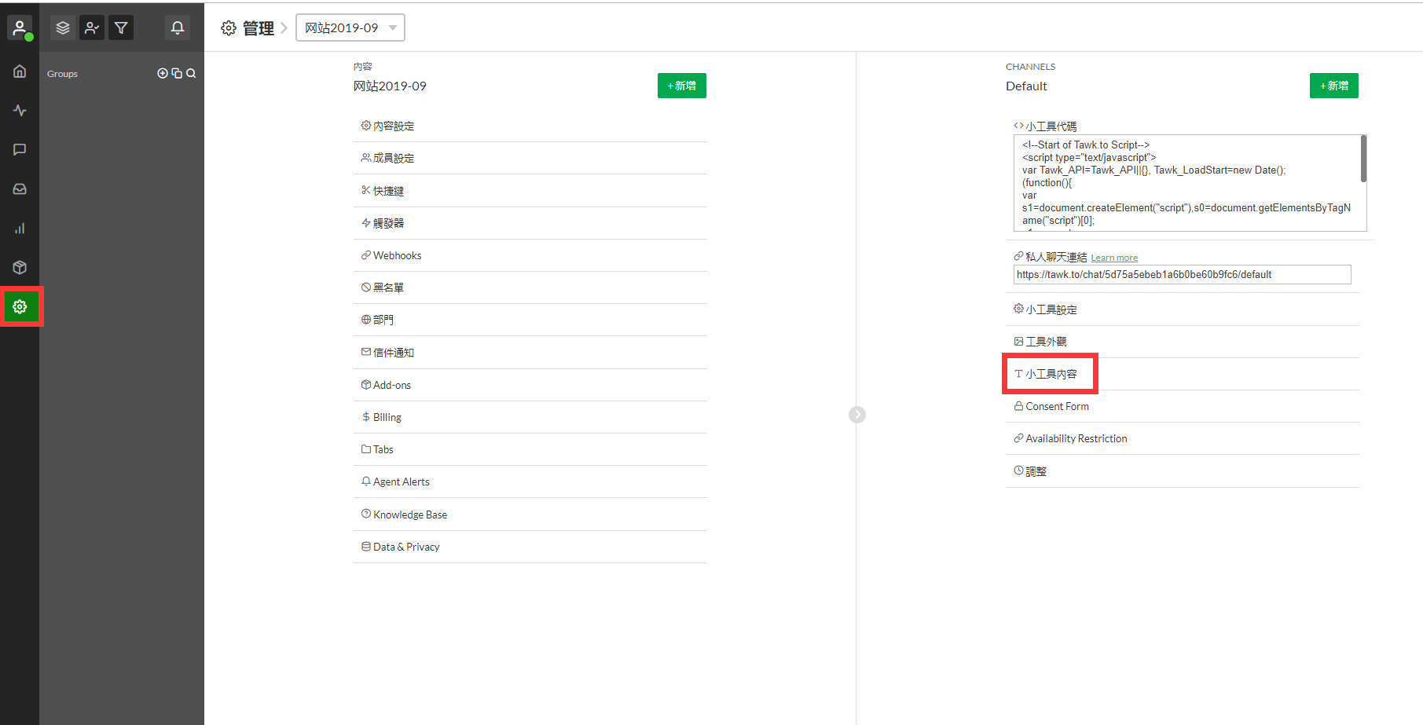This screenshot has height=725, width=1423.
Task: Open the Home dashboard icon in sidebar
Action: [20, 71]
